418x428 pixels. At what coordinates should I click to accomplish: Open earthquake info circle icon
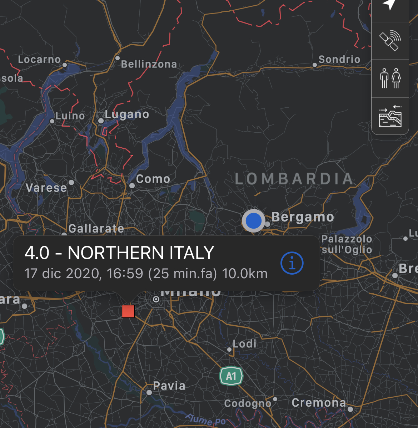pos(292,263)
